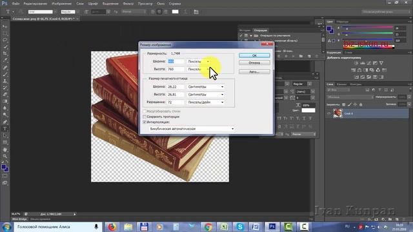This screenshot has width=413, height=232.
Task: Lock transparent pixels icon in Layers
Action: tap(343, 104)
